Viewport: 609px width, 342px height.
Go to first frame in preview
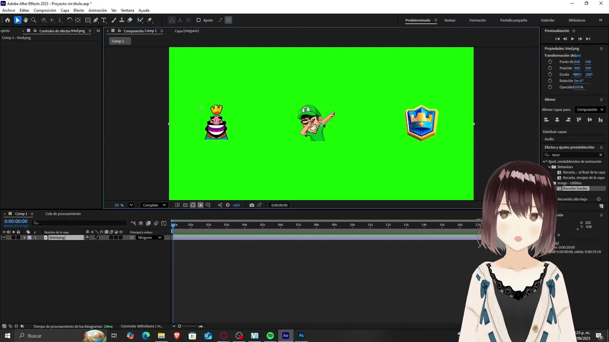click(x=558, y=39)
